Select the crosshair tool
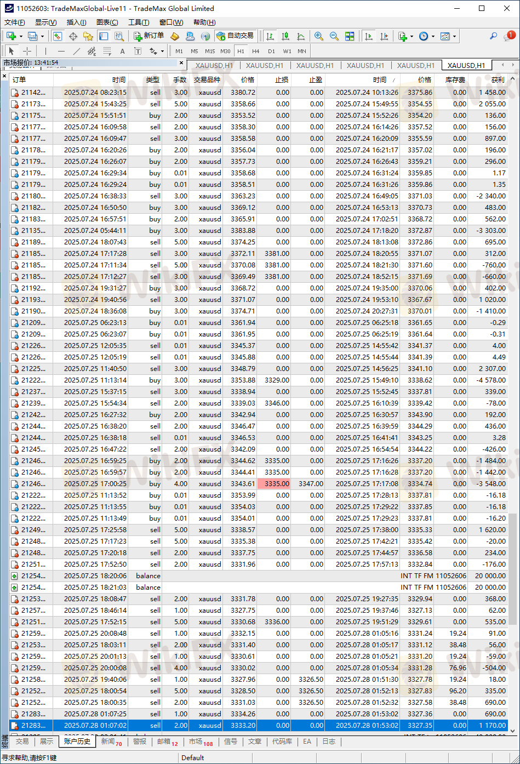 tap(27, 51)
